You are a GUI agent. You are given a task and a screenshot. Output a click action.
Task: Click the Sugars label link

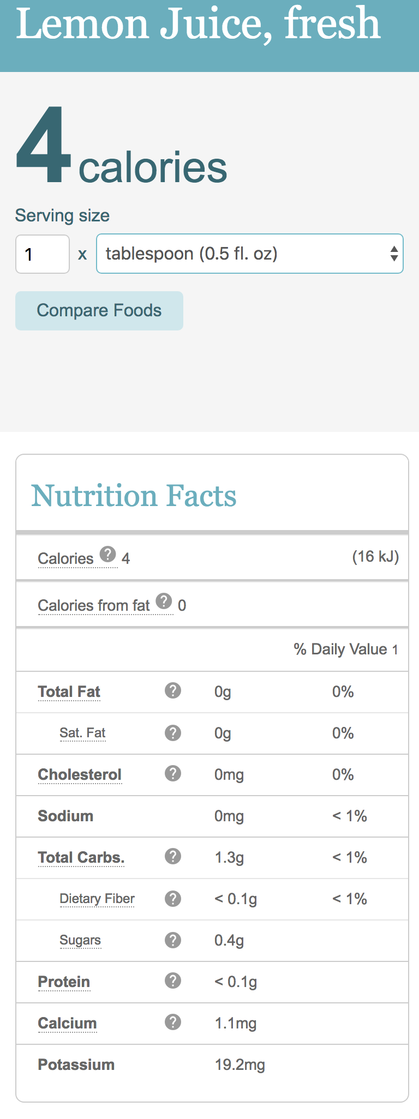tap(80, 940)
